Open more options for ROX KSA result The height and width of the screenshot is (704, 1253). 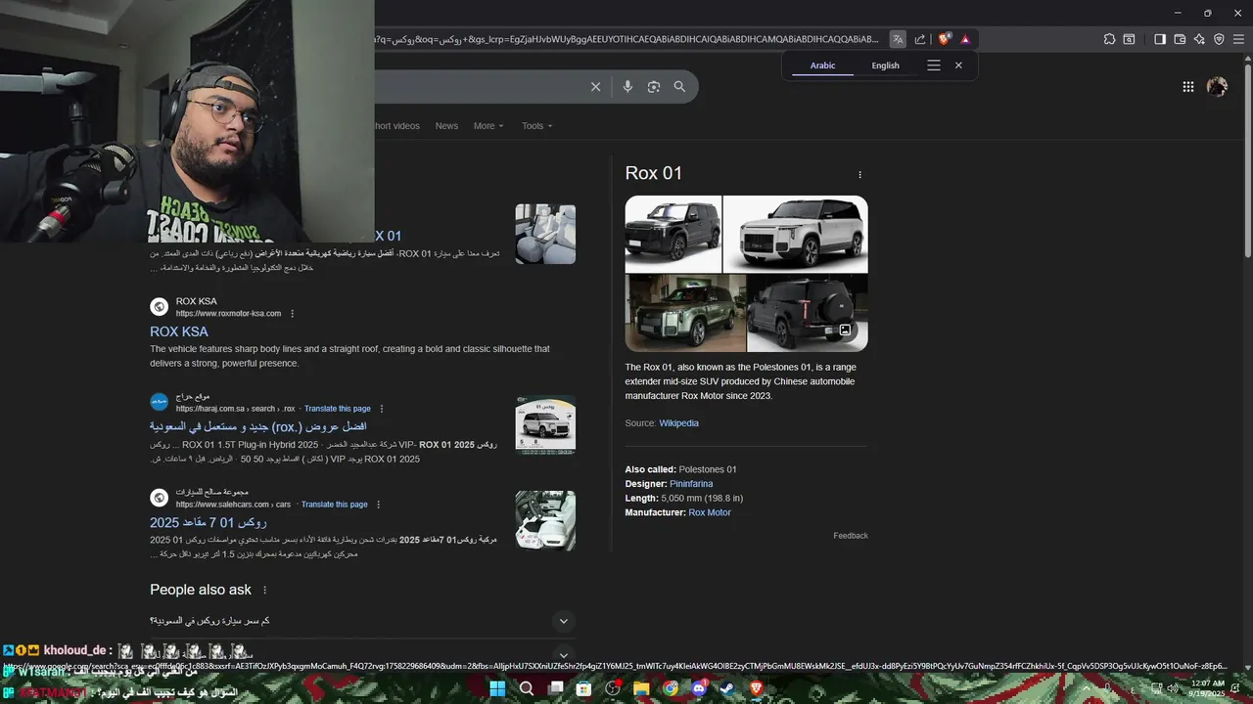click(292, 314)
